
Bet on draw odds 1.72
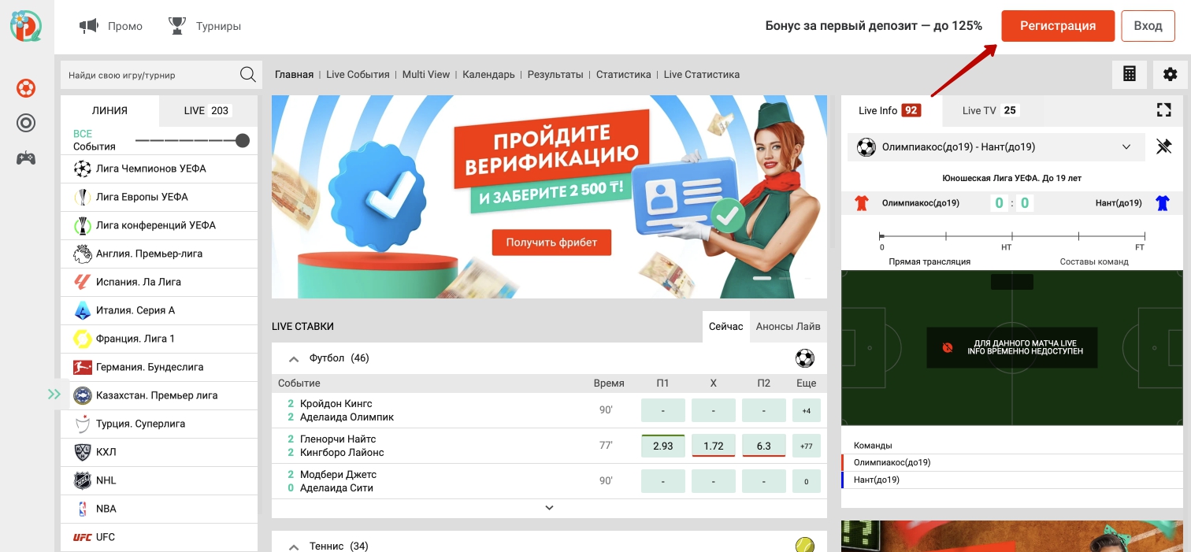(714, 446)
